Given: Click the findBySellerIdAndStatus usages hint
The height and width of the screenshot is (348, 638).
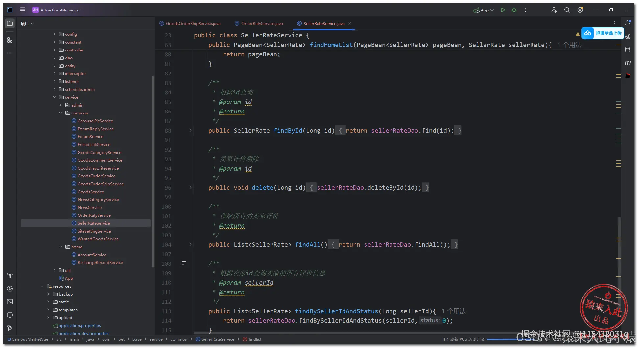Looking at the screenshot, I should coord(453,311).
